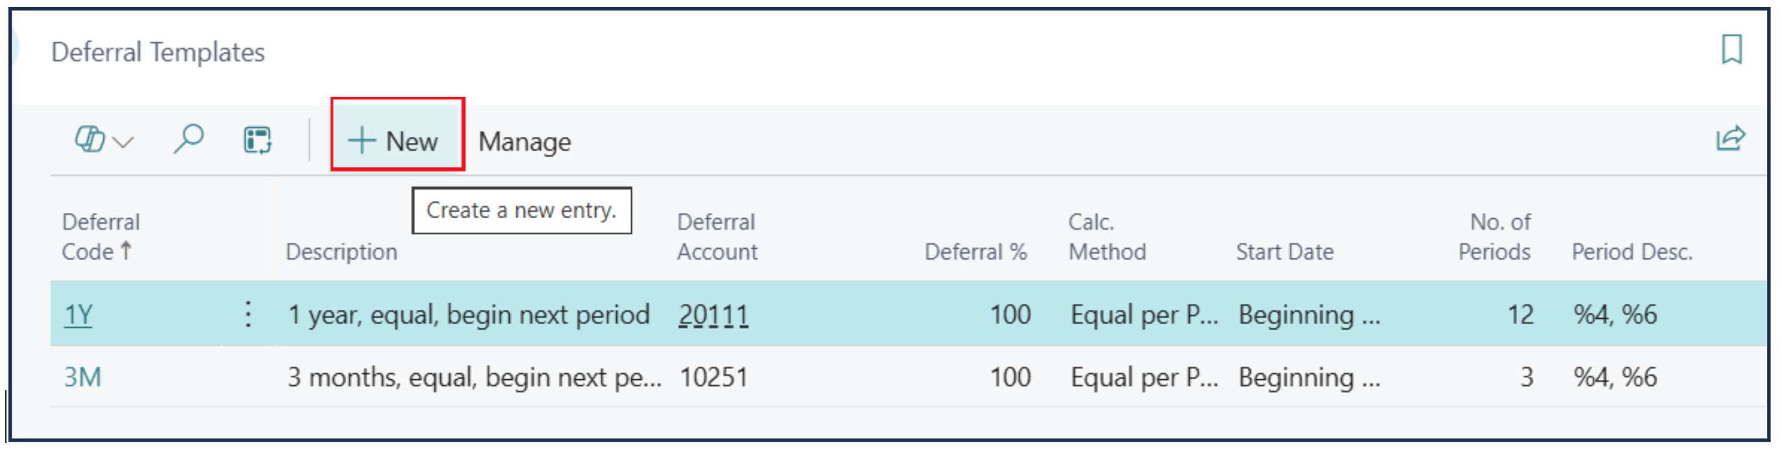Open the 1Y deferral code link
The width and height of the screenshot is (1782, 452).
(x=78, y=315)
